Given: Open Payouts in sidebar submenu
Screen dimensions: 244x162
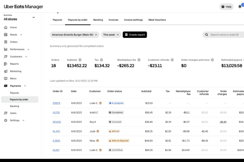Looking at the screenshot, I should pos(15,93).
